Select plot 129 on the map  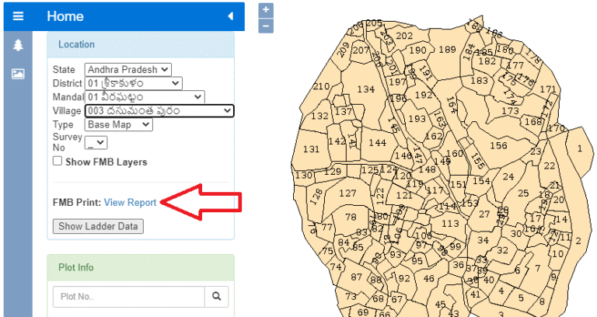coord(333,171)
